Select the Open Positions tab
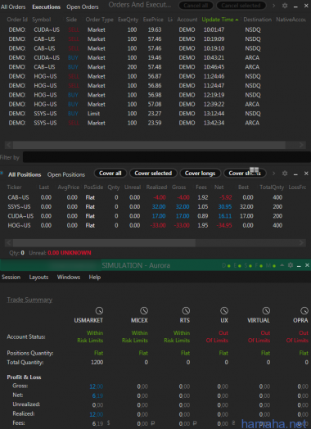 pyautogui.click(x=66, y=174)
